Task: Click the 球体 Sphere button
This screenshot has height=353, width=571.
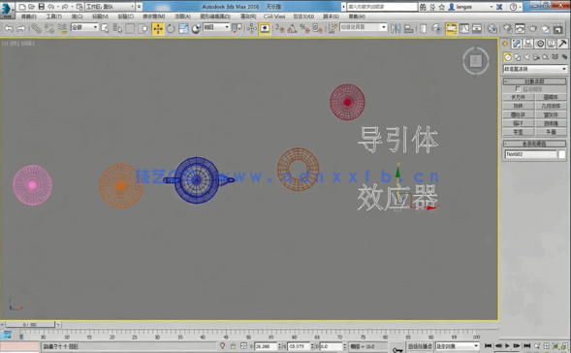Action: click(519, 106)
